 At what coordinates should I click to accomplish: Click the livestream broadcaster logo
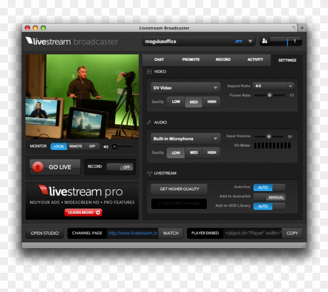[x=71, y=41]
